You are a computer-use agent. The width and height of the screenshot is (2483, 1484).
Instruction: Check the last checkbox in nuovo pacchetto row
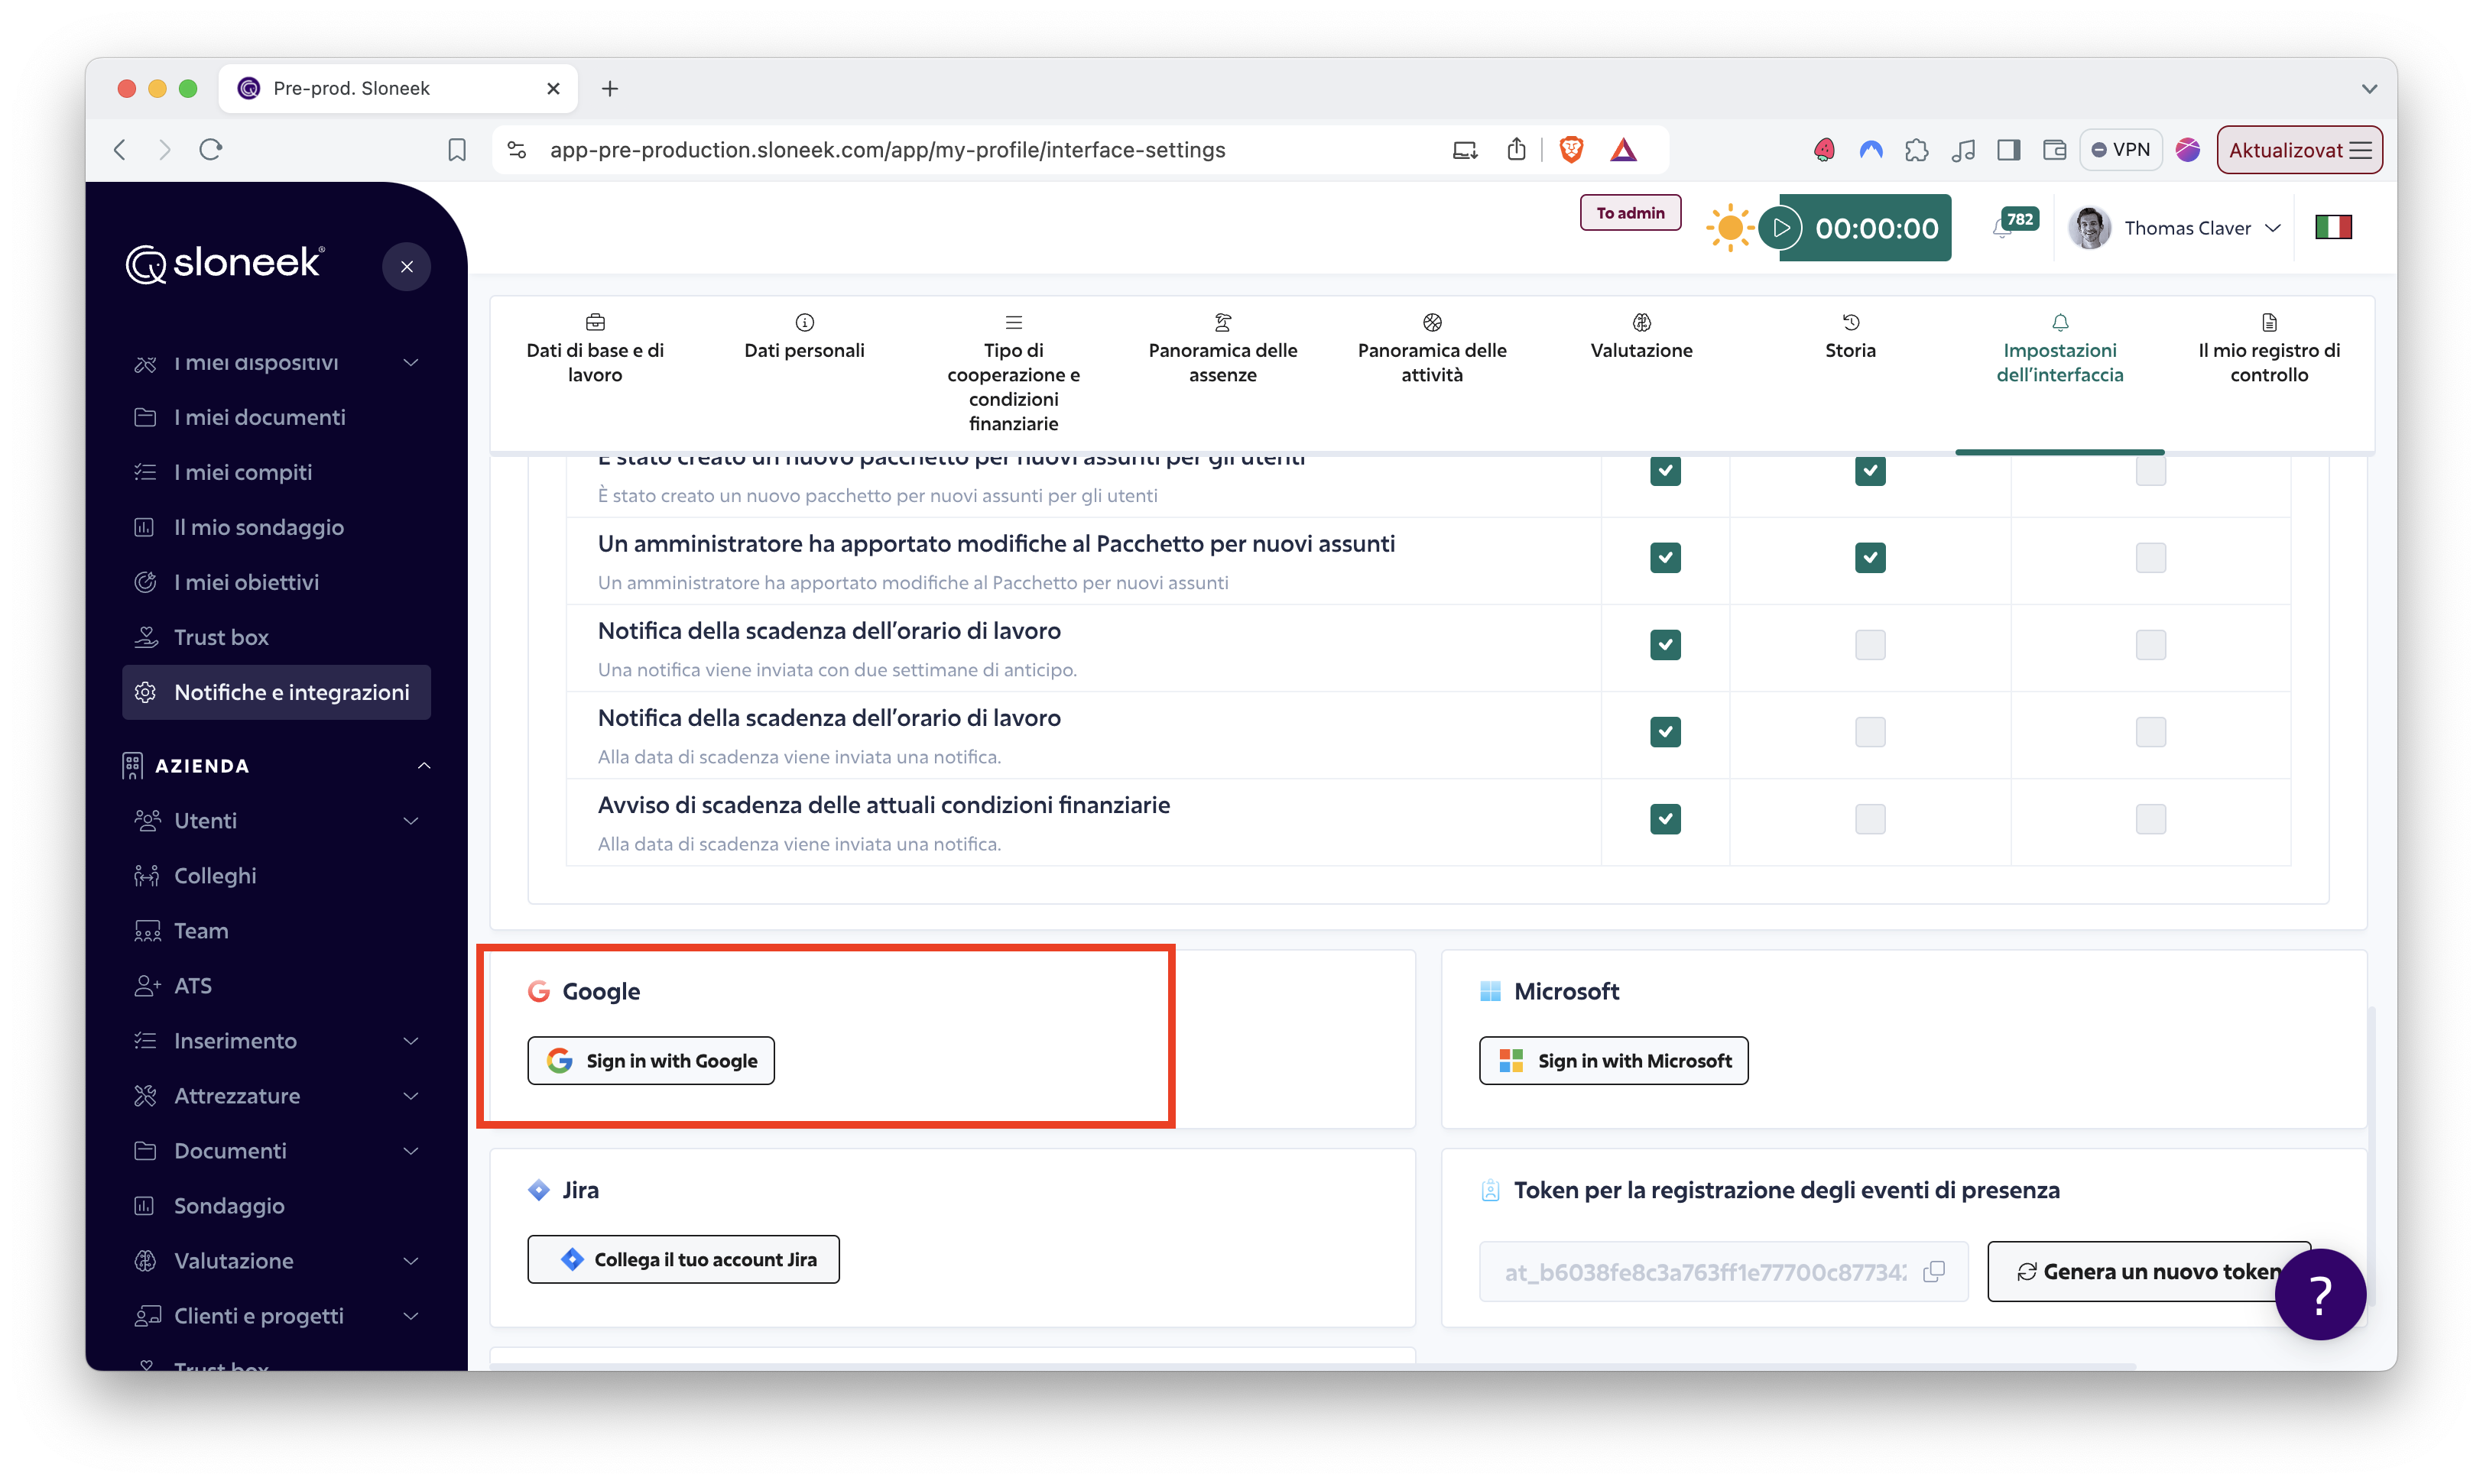(x=2150, y=471)
